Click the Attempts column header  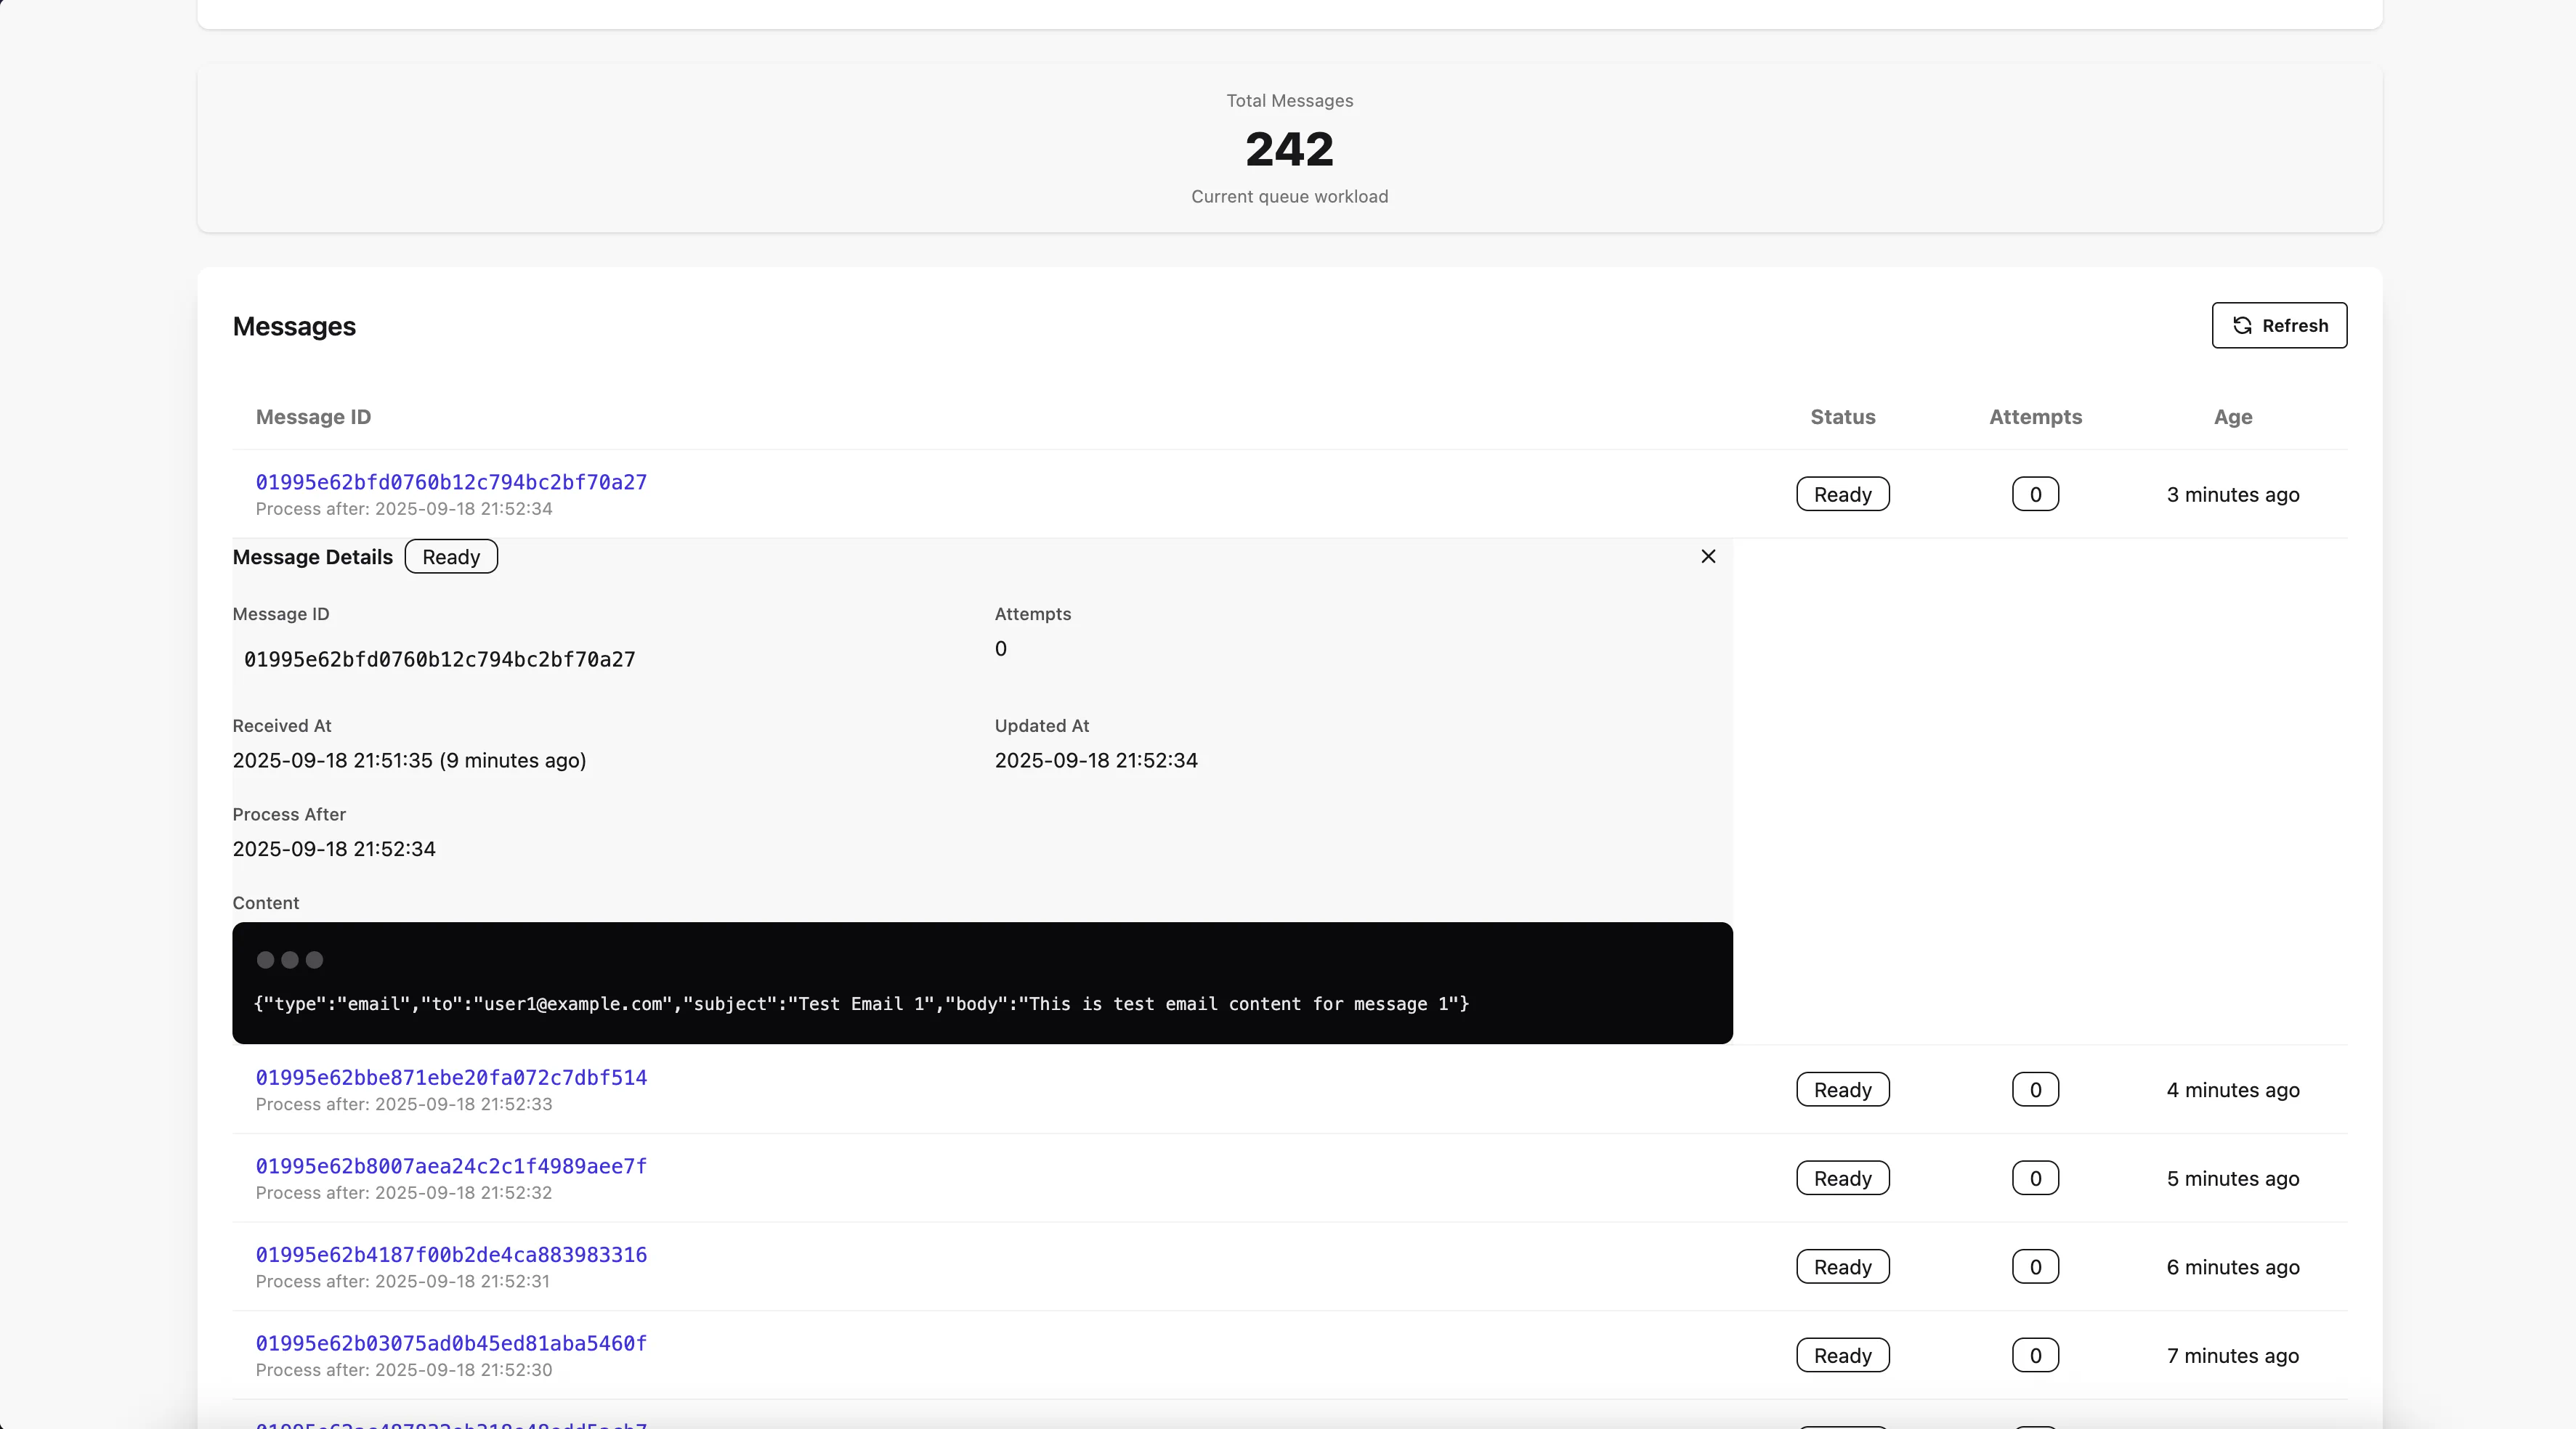(2035, 417)
